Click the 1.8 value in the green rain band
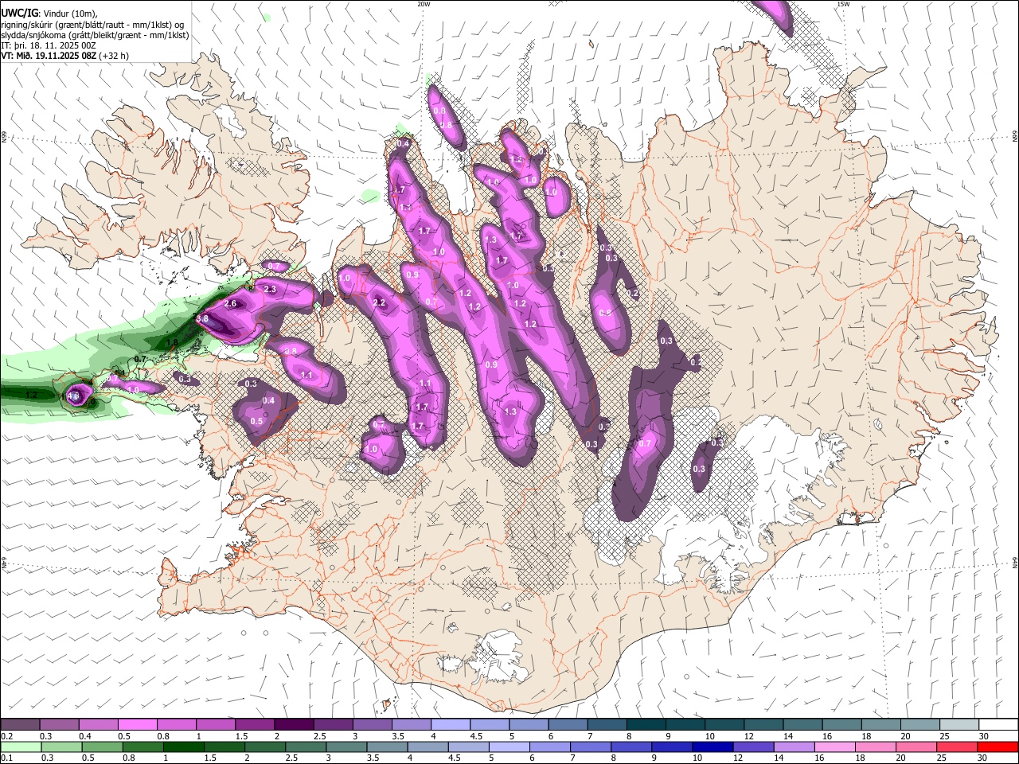The width and height of the screenshot is (1019, 764). tap(172, 343)
